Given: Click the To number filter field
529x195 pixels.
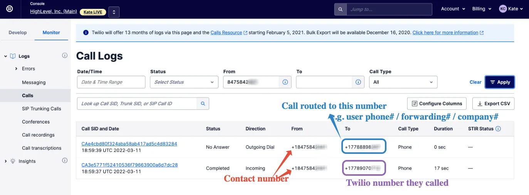Looking at the screenshot, I should click(324, 82).
